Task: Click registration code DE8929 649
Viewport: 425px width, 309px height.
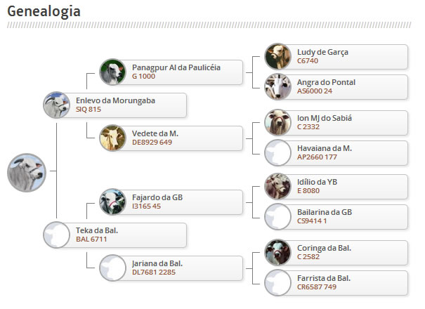Action: point(152,142)
